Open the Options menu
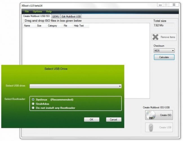The image size is (183, 141). 37,12
